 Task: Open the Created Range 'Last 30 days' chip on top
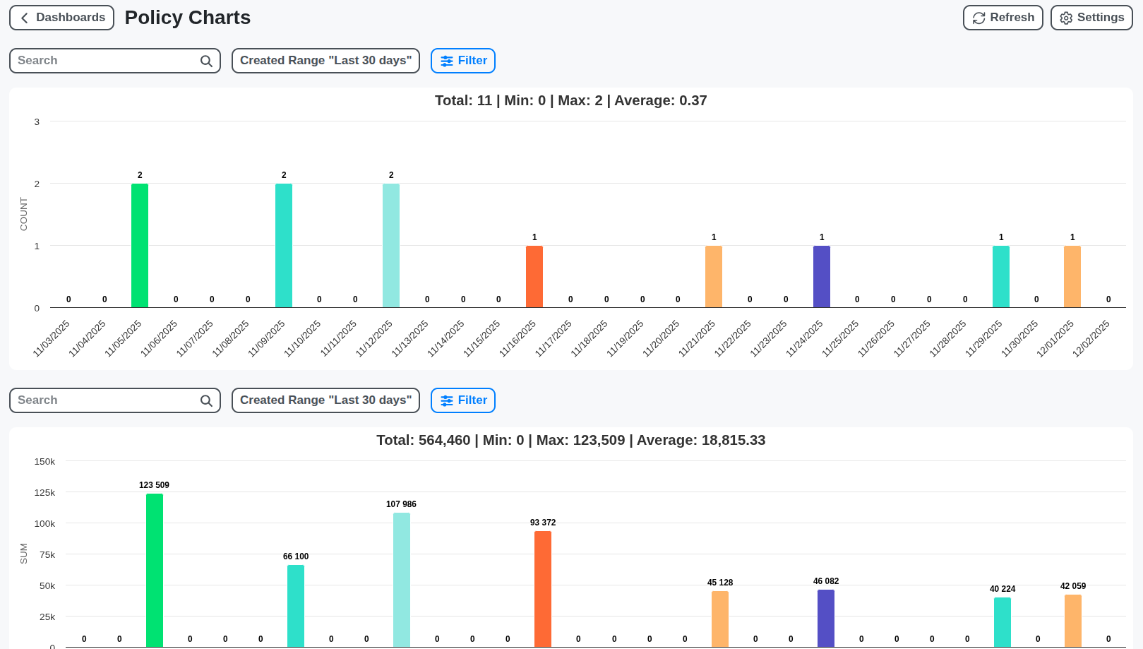[x=325, y=61]
